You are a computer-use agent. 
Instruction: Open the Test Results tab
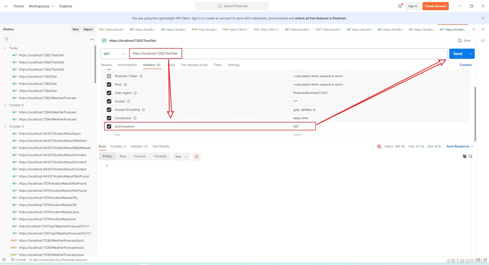tap(161, 146)
